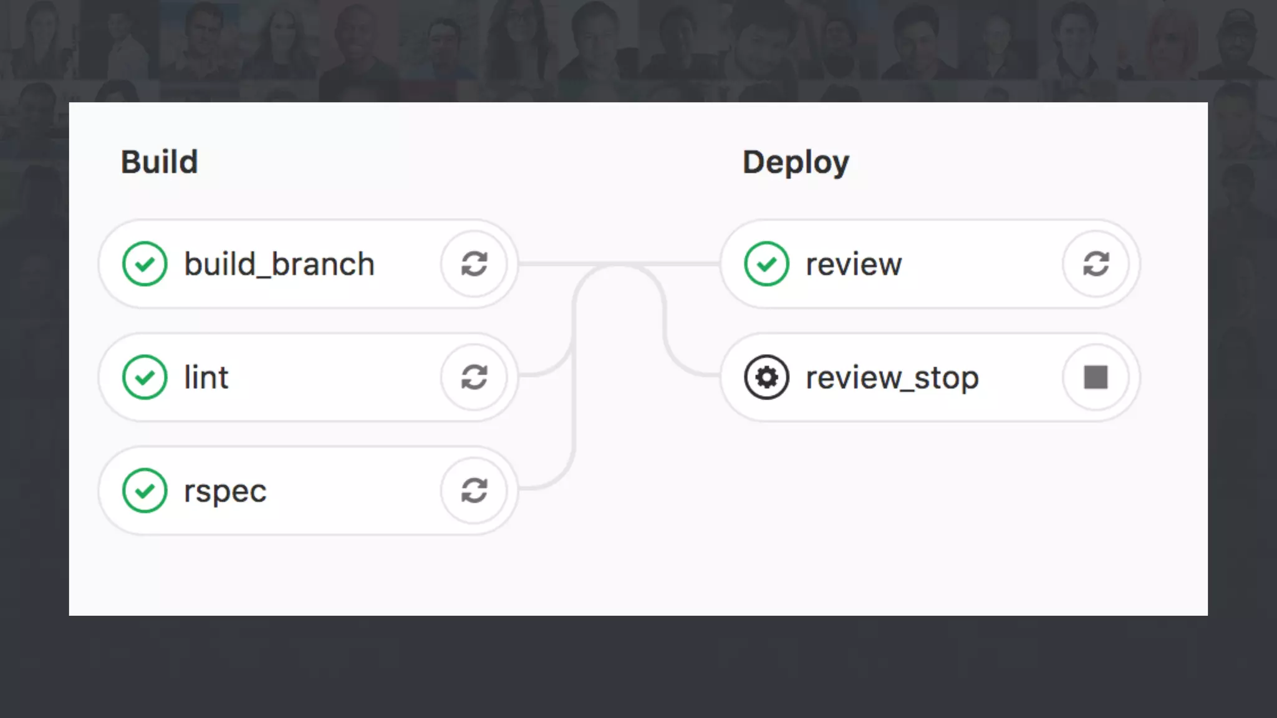Click the Build stage heading

point(159,162)
